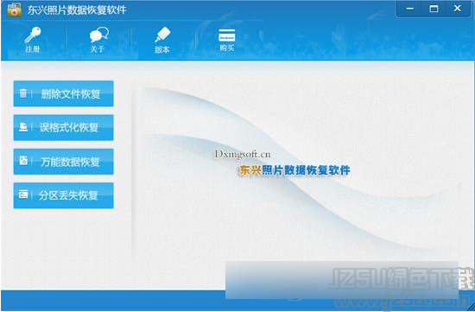Click the trash can icon on 删除文件恢复
The height and width of the screenshot is (312, 475).
coord(23,93)
